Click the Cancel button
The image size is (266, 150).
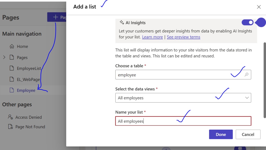(x=248, y=134)
